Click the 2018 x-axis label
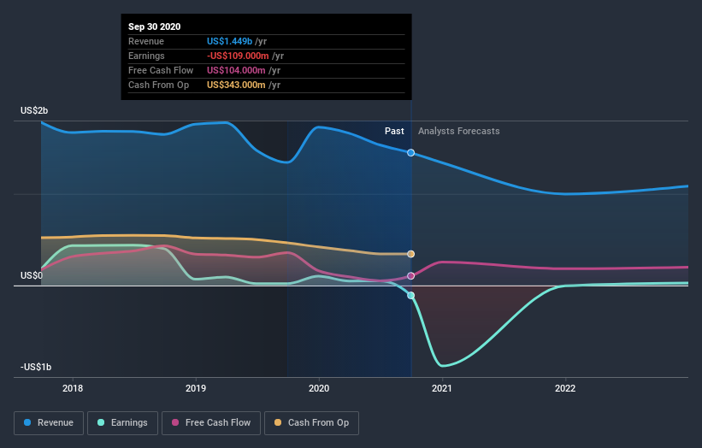The image size is (702, 448). [73, 388]
